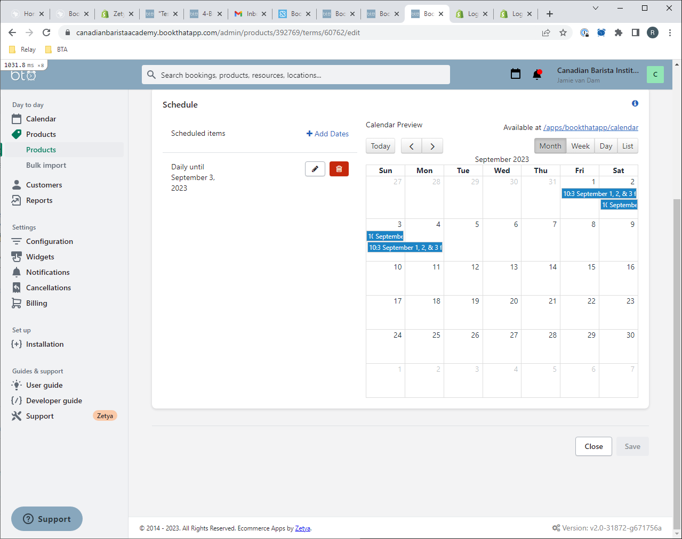Click the blue info icon in Schedule
The width and height of the screenshot is (682, 539).
click(x=635, y=103)
